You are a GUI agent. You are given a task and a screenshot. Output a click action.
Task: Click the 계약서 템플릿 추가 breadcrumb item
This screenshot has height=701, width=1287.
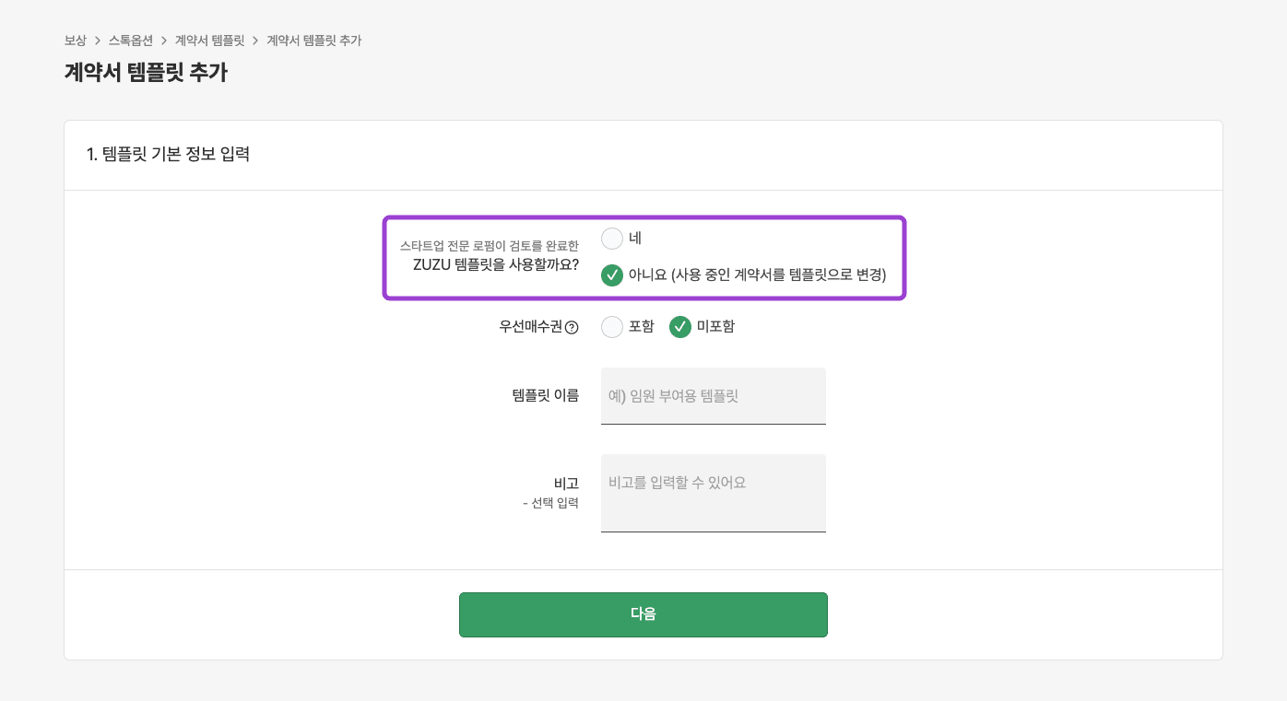click(x=312, y=41)
